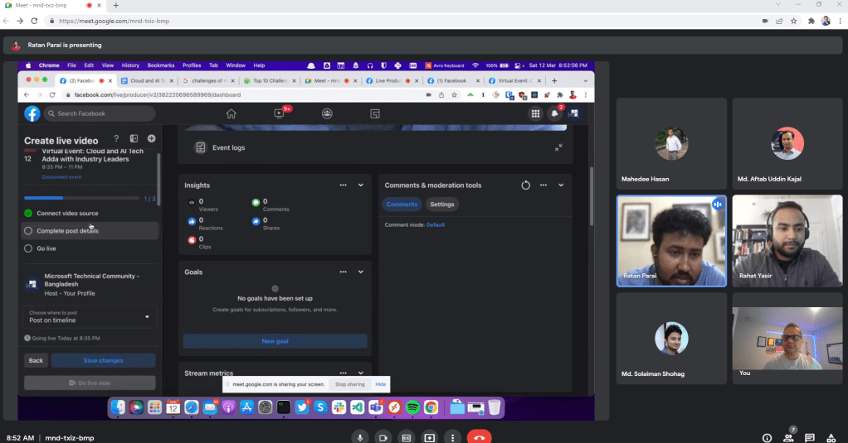Image resolution: width=848 pixels, height=443 pixels.
Task: Leave the call with the red button
Action: [x=479, y=436]
